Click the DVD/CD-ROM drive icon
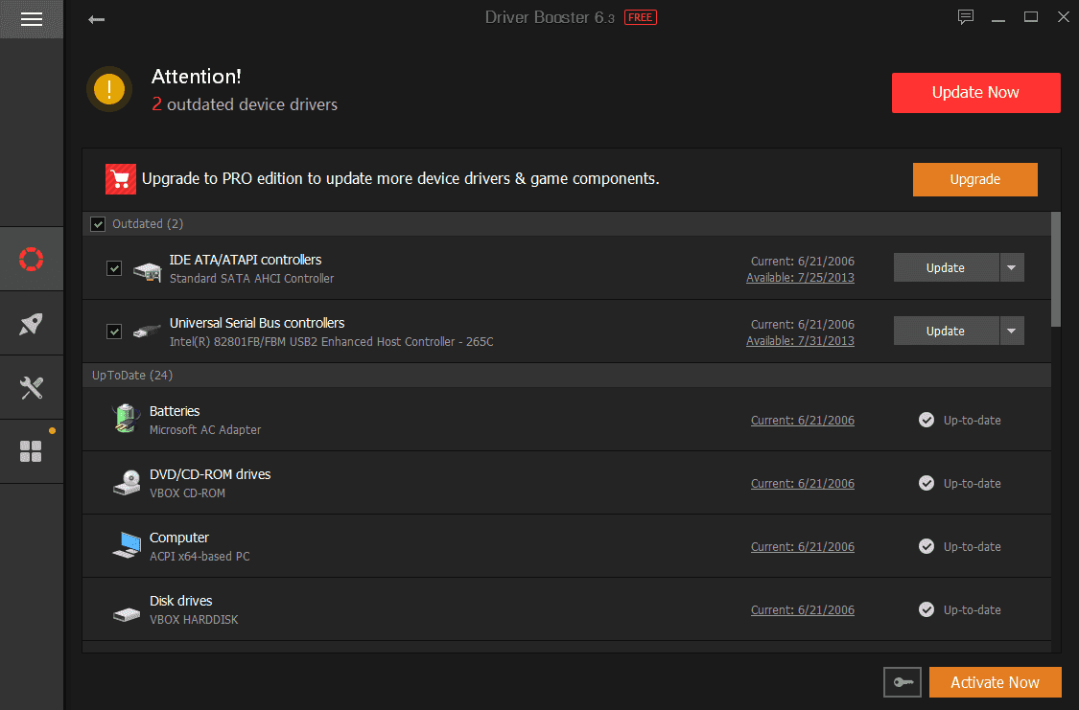Viewport: 1079px width, 710px height. click(x=128, y=483)
